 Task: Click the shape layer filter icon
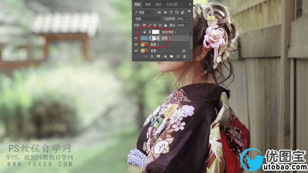[177, 12]
